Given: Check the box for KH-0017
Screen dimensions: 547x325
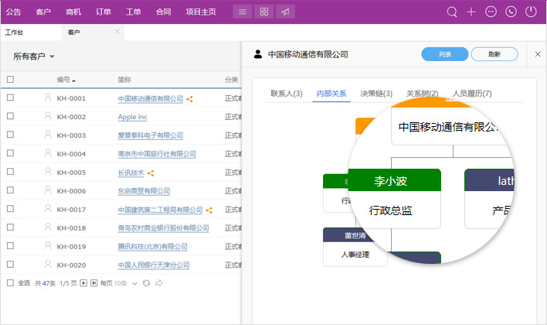Looking at the screenshot, I should tap(11, 209).
